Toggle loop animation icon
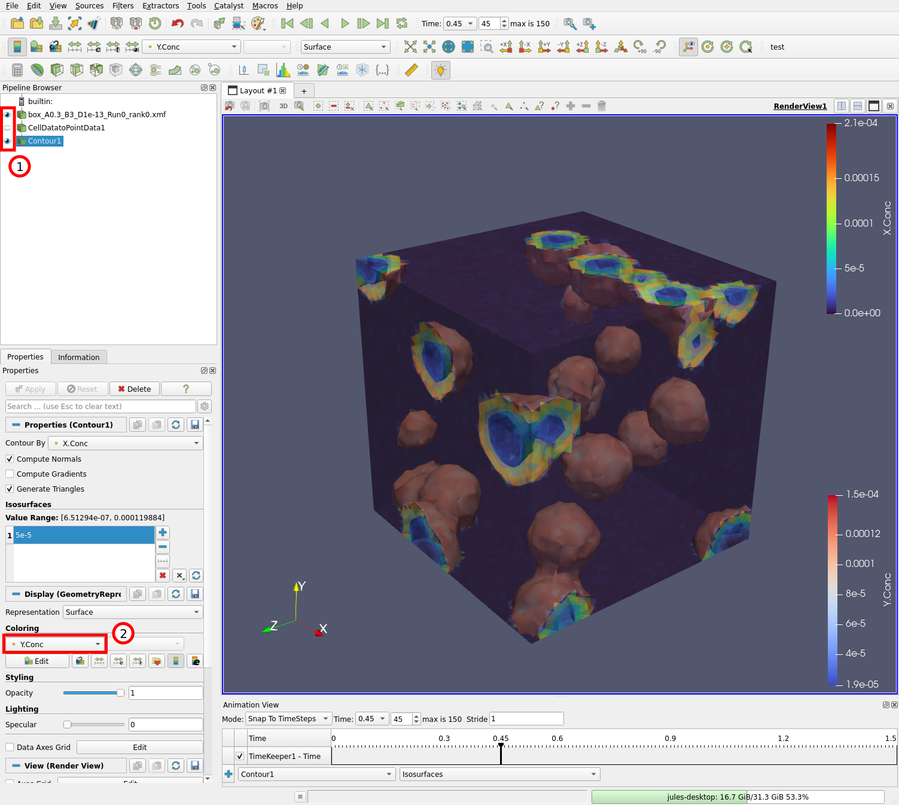 point(402,23)
